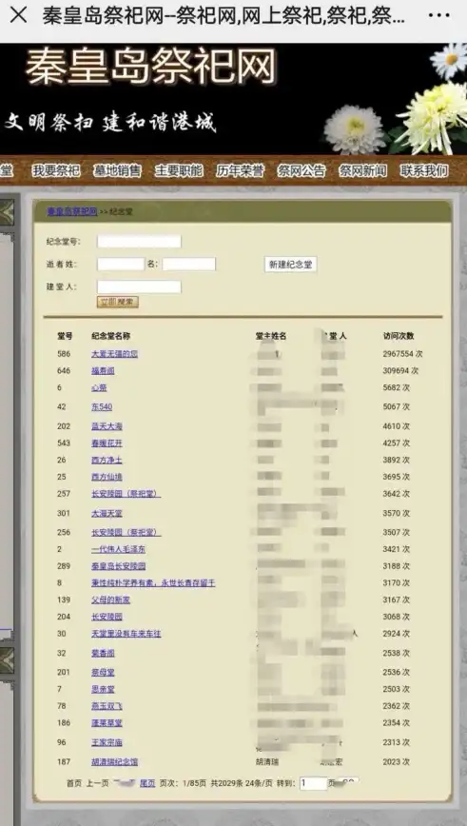
Task: Open the 秦皇岛长安陵园 memorial link
Action: 119,566
